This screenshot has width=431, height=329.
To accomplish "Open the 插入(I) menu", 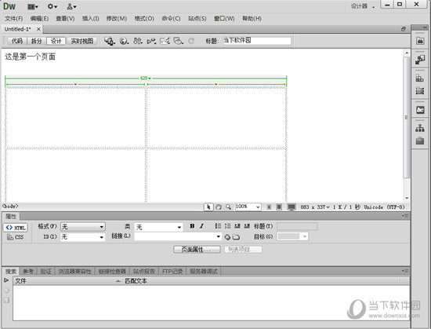I will pyautogui.click(x=90, y=18).
